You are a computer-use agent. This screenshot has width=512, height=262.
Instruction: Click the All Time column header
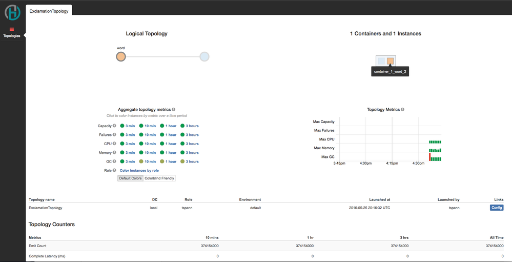(496, 237)
